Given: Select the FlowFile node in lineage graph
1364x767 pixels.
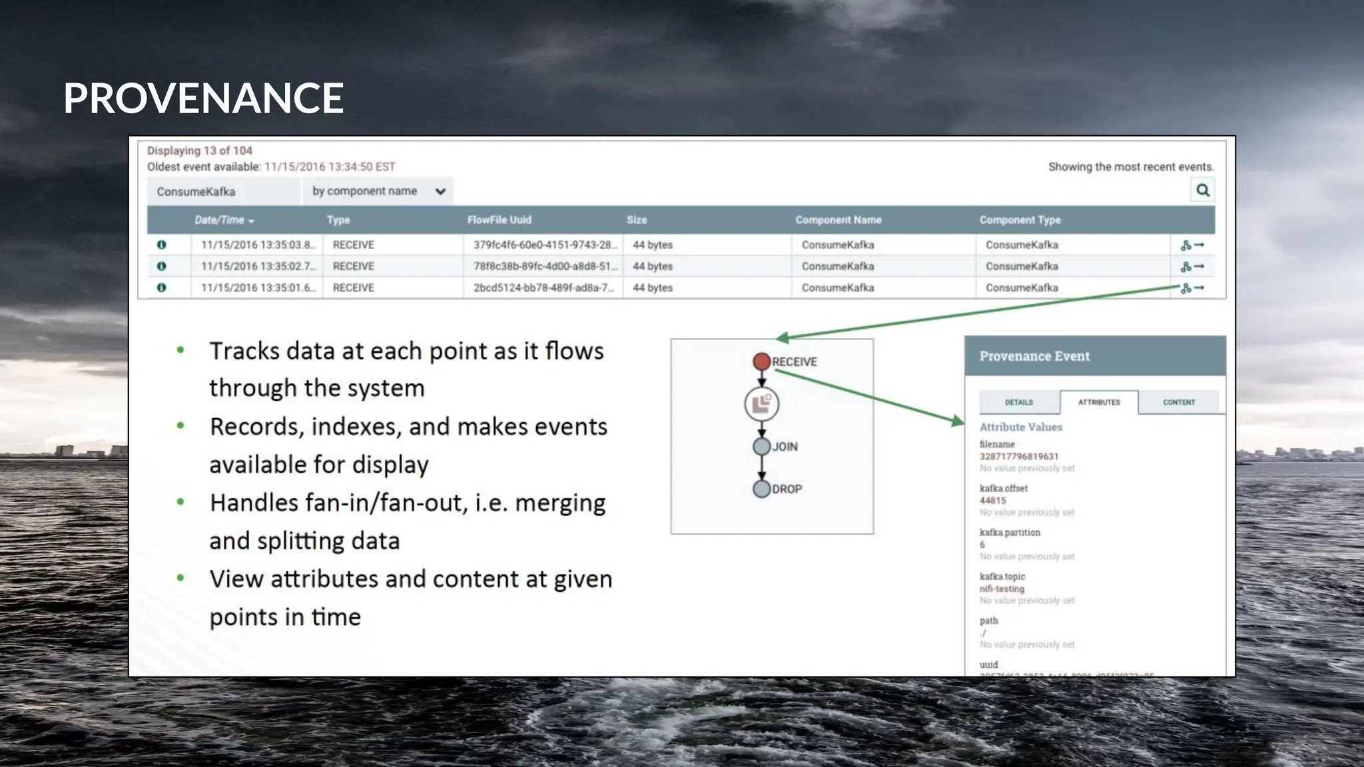Looking at the screenshot, I should (761, 403).
